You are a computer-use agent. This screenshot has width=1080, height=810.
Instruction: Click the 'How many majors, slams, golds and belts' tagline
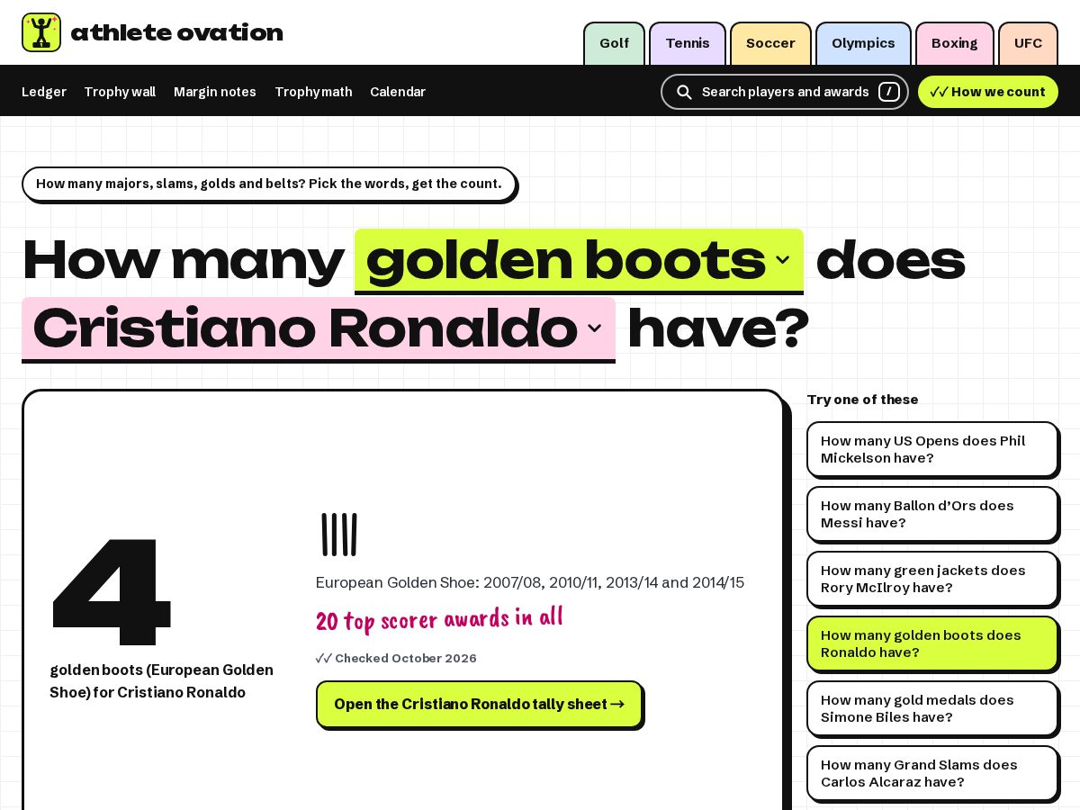pos(269,184)
